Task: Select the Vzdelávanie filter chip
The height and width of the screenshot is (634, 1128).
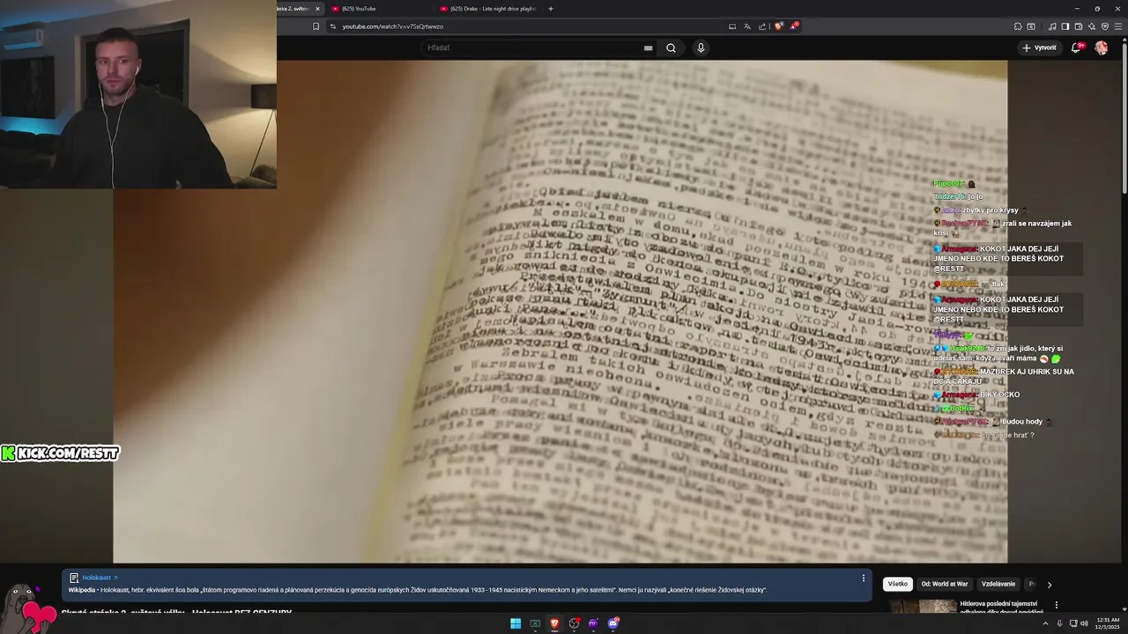Action: pyautogui.click(x=998, y=584)
